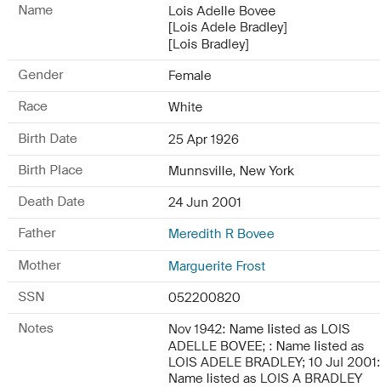380x387 pixels.
Task: Click the Notes text about name listings
Action: point(274,354)
